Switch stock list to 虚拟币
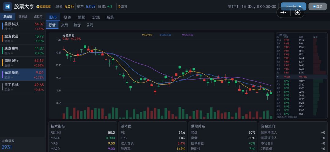The width and height of the screenshot is (330, 152). pyautogui.click(x=38, y=17)
